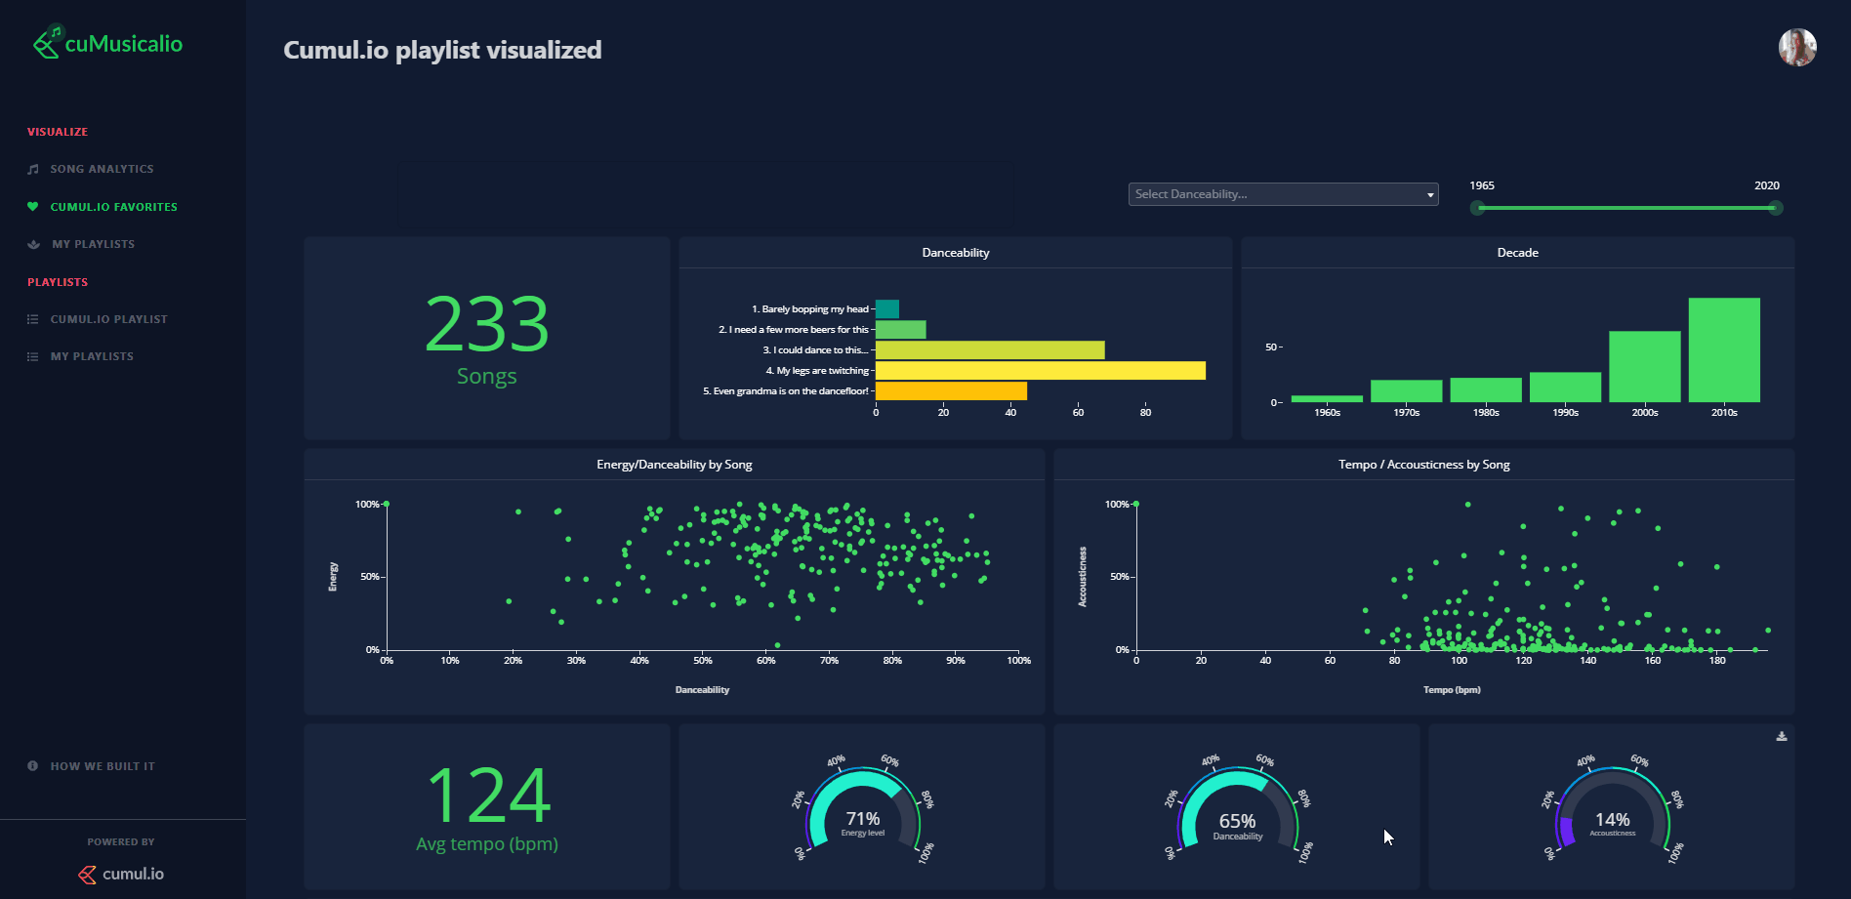Open the Cumul.io Playlist link
The height and width of the screenshot is (899, 1851).
click(108, 320)
